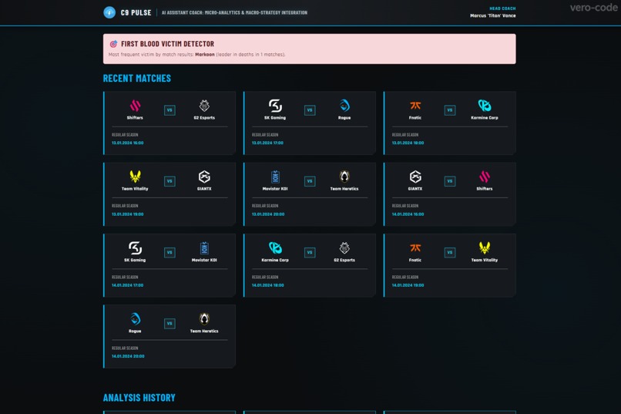Screen dimensions: 621x414
Task: Click Rogue logo in SK Gaming vs Rogue card
Action: pyautogui.click(x=344, y=106)
